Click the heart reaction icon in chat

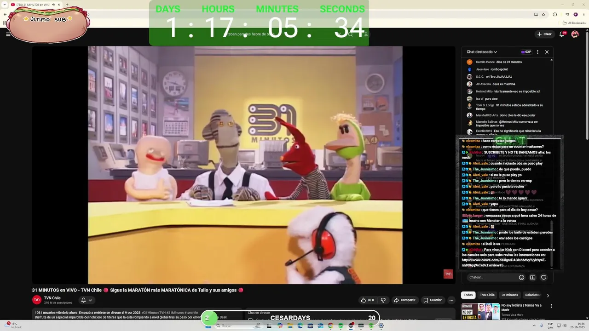(x=543, y=277)
